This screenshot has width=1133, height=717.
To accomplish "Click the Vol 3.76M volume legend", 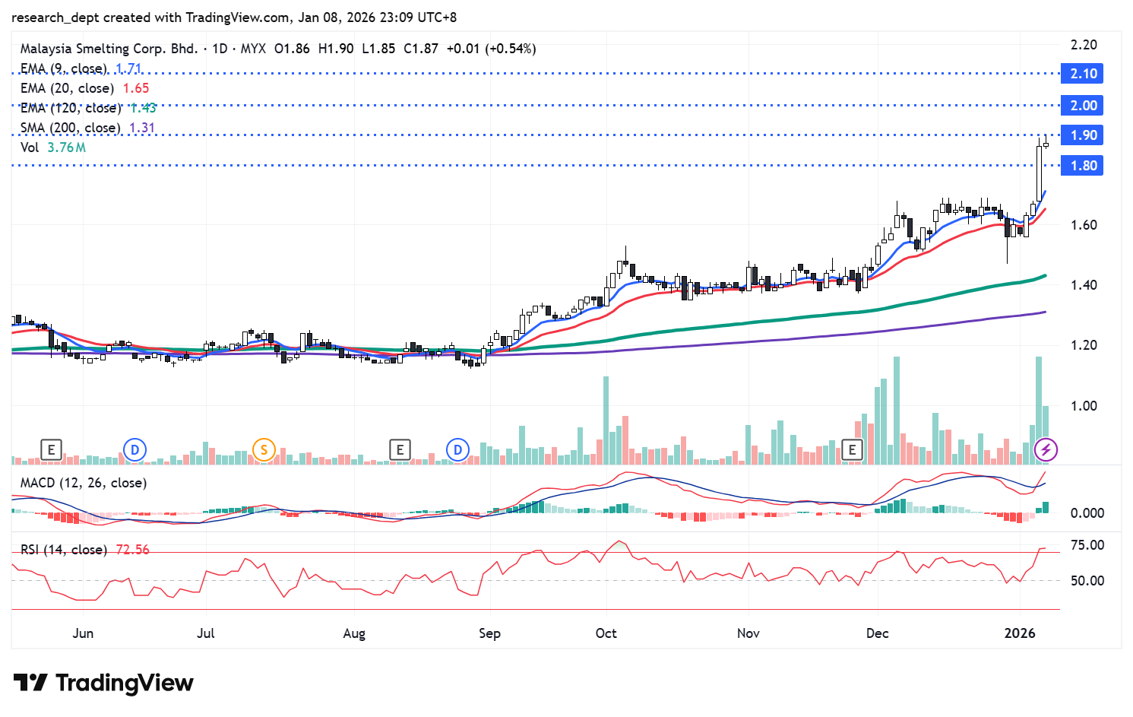I will [52, 147].
